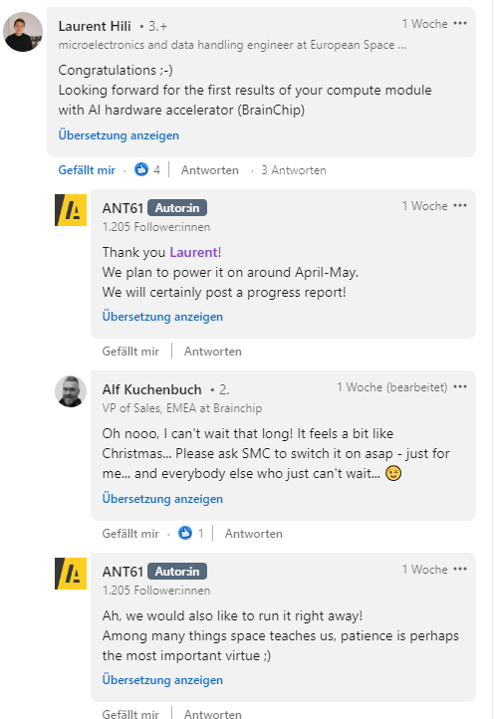This screenshot has height=719, width=494.
Task: Open options menu on Laurent Hili's comment
Action: [x=459, y=23]
